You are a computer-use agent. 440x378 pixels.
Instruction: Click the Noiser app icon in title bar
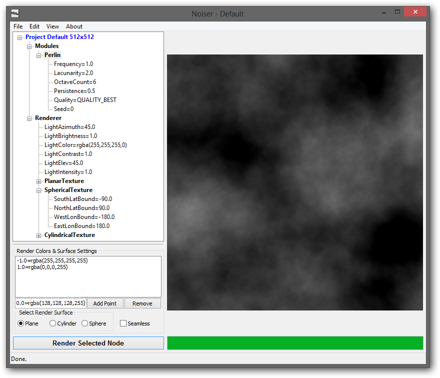coord(15,13)
